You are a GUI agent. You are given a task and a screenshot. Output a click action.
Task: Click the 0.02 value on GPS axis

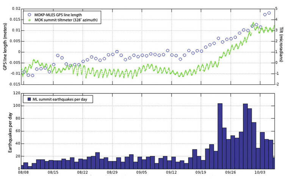(16, 9)
